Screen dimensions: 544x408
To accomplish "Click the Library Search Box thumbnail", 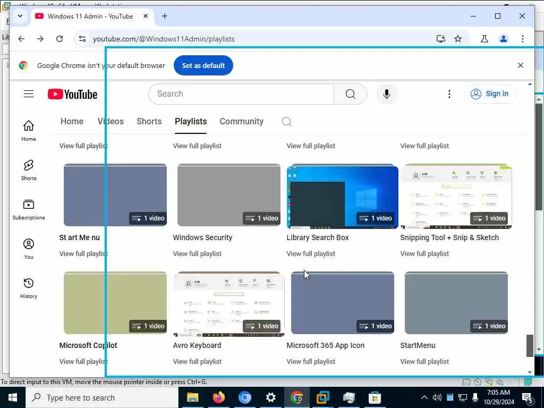I will coord(343,197).
